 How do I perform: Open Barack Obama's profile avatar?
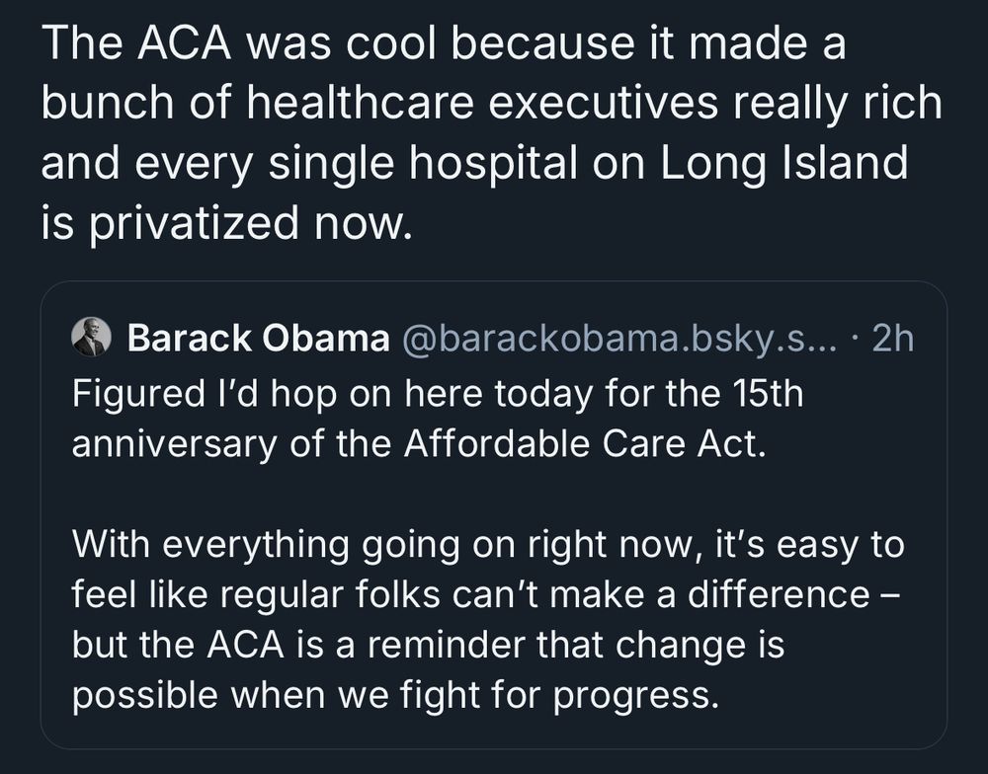[x=91, y=337]
